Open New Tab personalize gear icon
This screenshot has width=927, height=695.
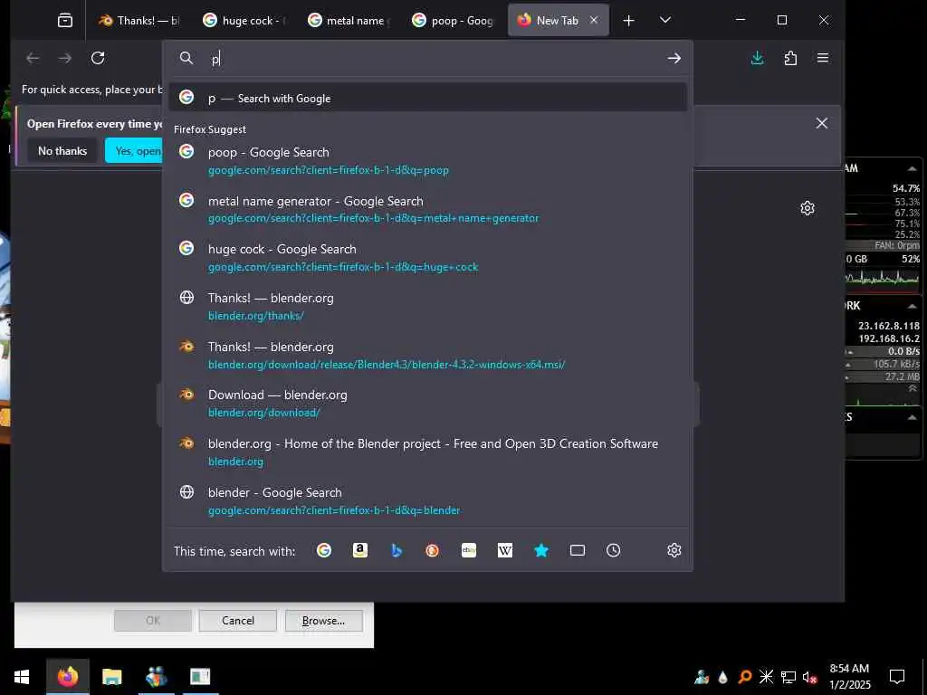point(808,208)
